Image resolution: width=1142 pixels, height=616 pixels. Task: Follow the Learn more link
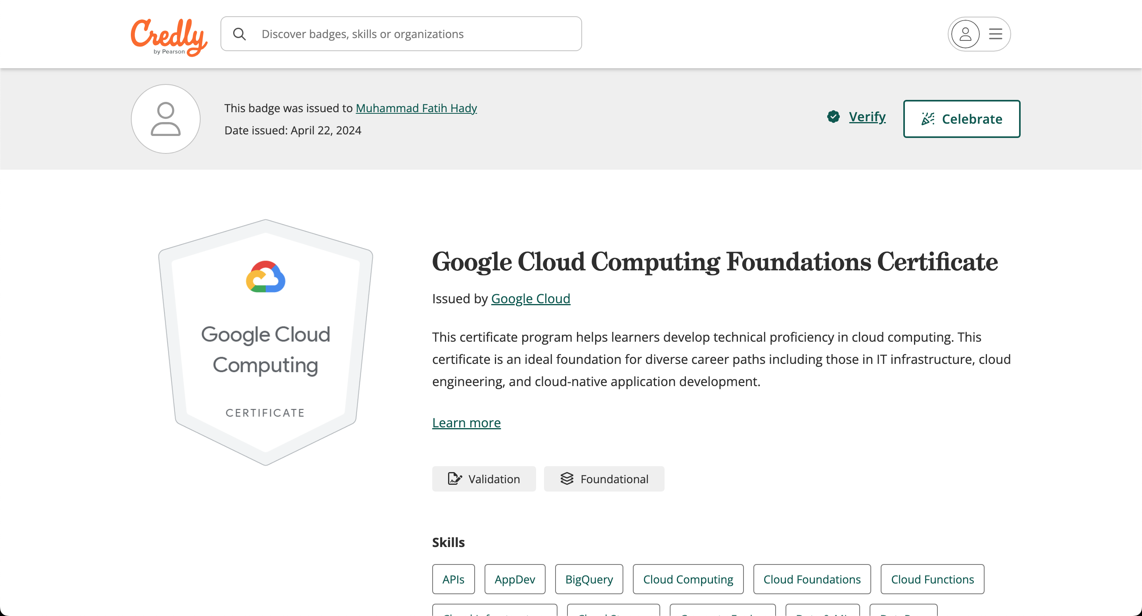tap(466, 423)
